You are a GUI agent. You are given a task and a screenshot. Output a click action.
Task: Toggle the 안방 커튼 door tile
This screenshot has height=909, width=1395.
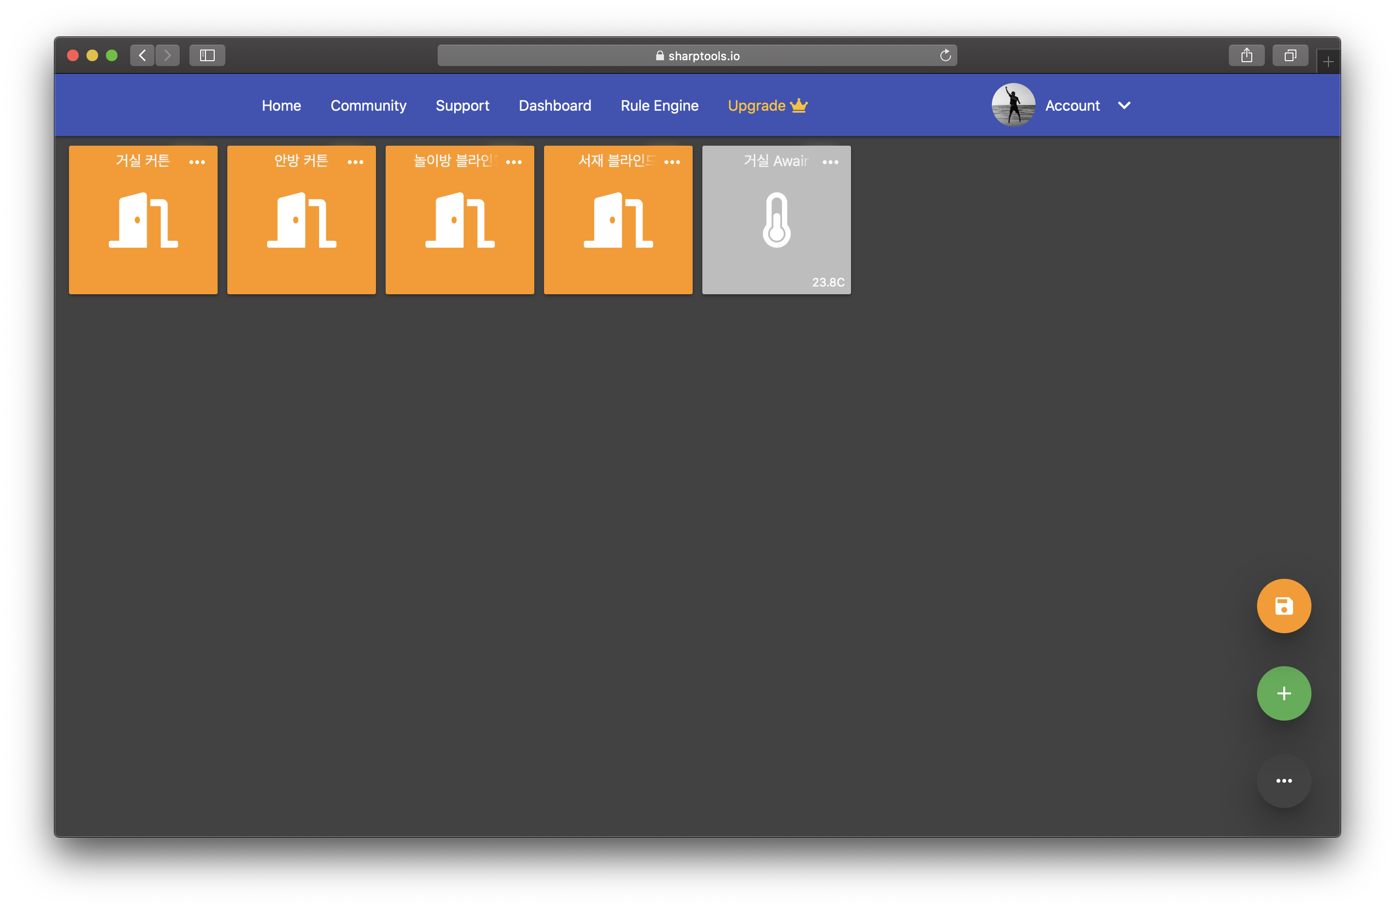pos(301,220)
